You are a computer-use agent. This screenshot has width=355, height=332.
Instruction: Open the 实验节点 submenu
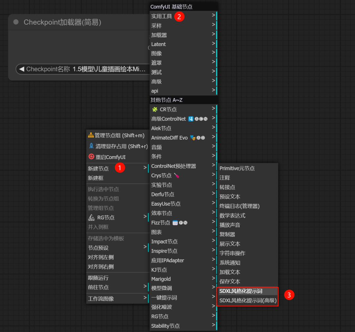click(183, 185)
